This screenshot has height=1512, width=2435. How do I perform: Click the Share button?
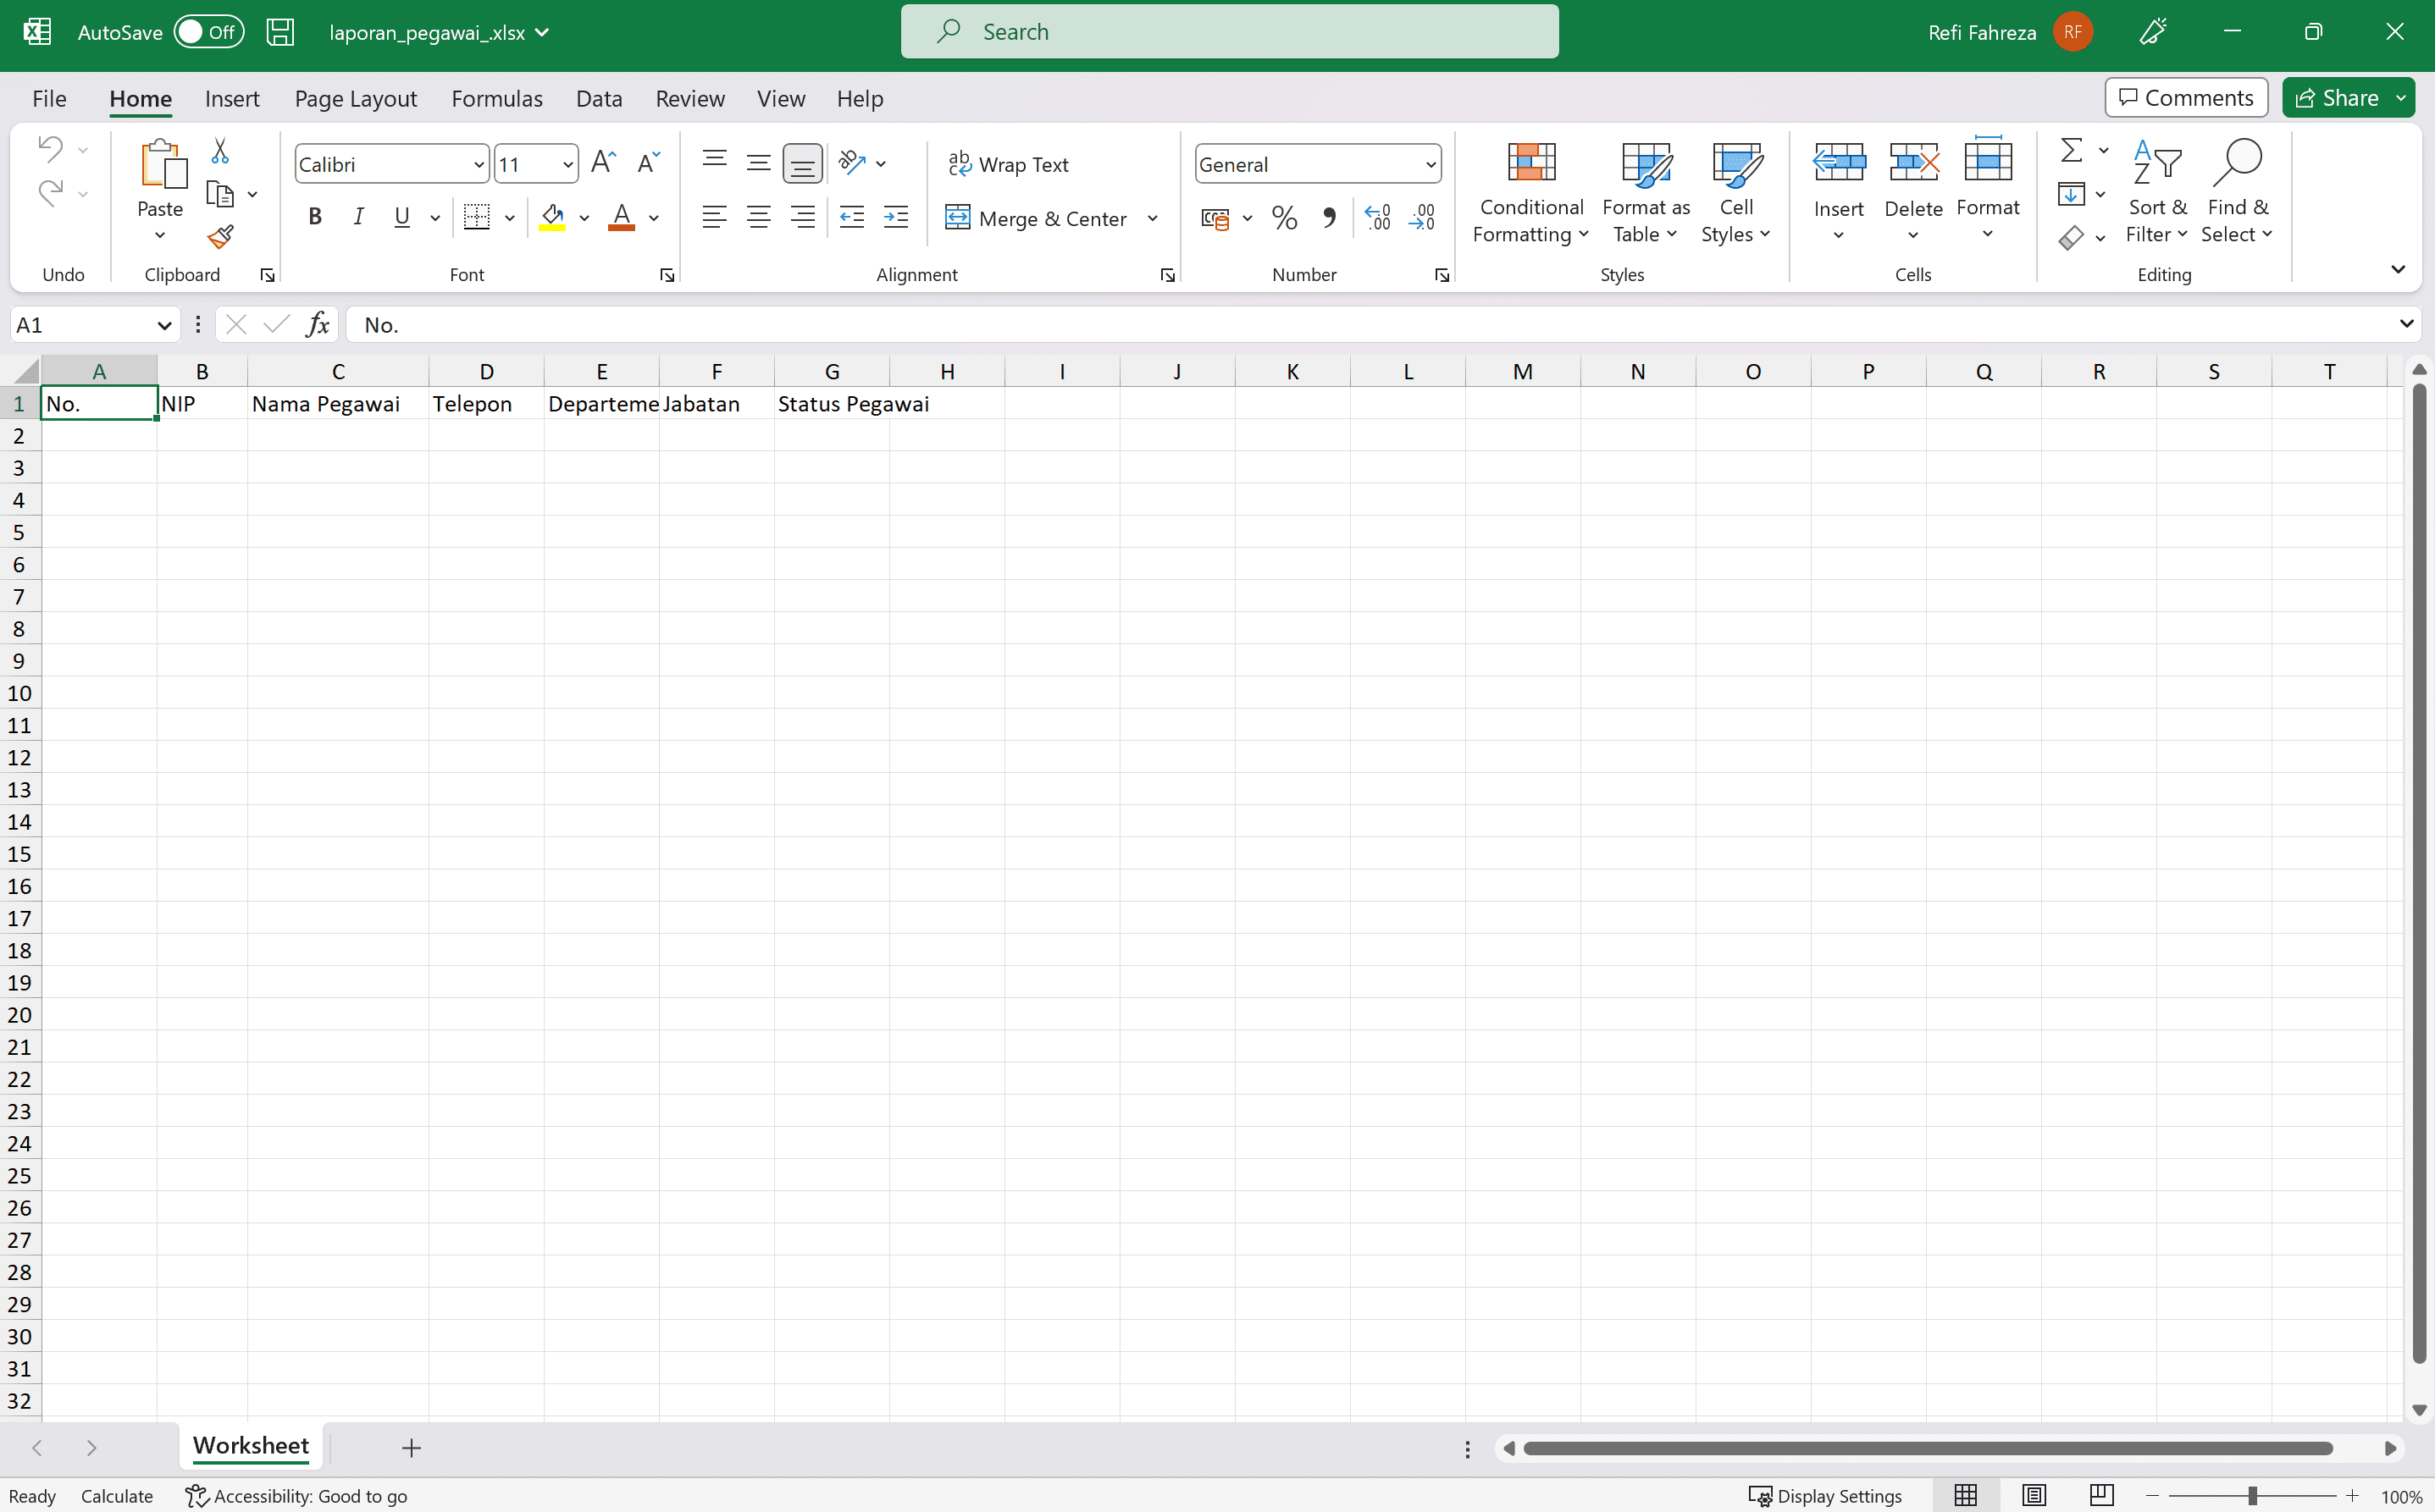(x=2336, y=97)
